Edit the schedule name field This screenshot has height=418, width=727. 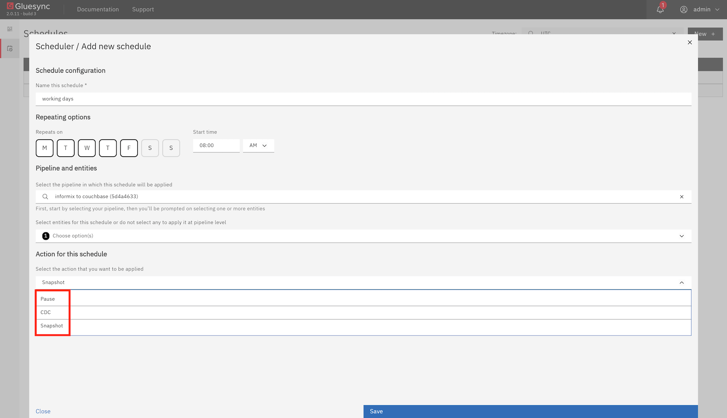click(x=363, y=99)
